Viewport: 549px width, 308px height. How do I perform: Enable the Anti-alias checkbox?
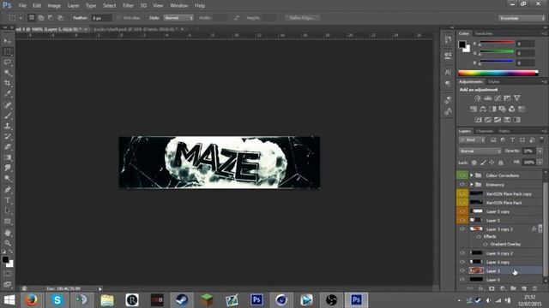(x=118, y=18)
